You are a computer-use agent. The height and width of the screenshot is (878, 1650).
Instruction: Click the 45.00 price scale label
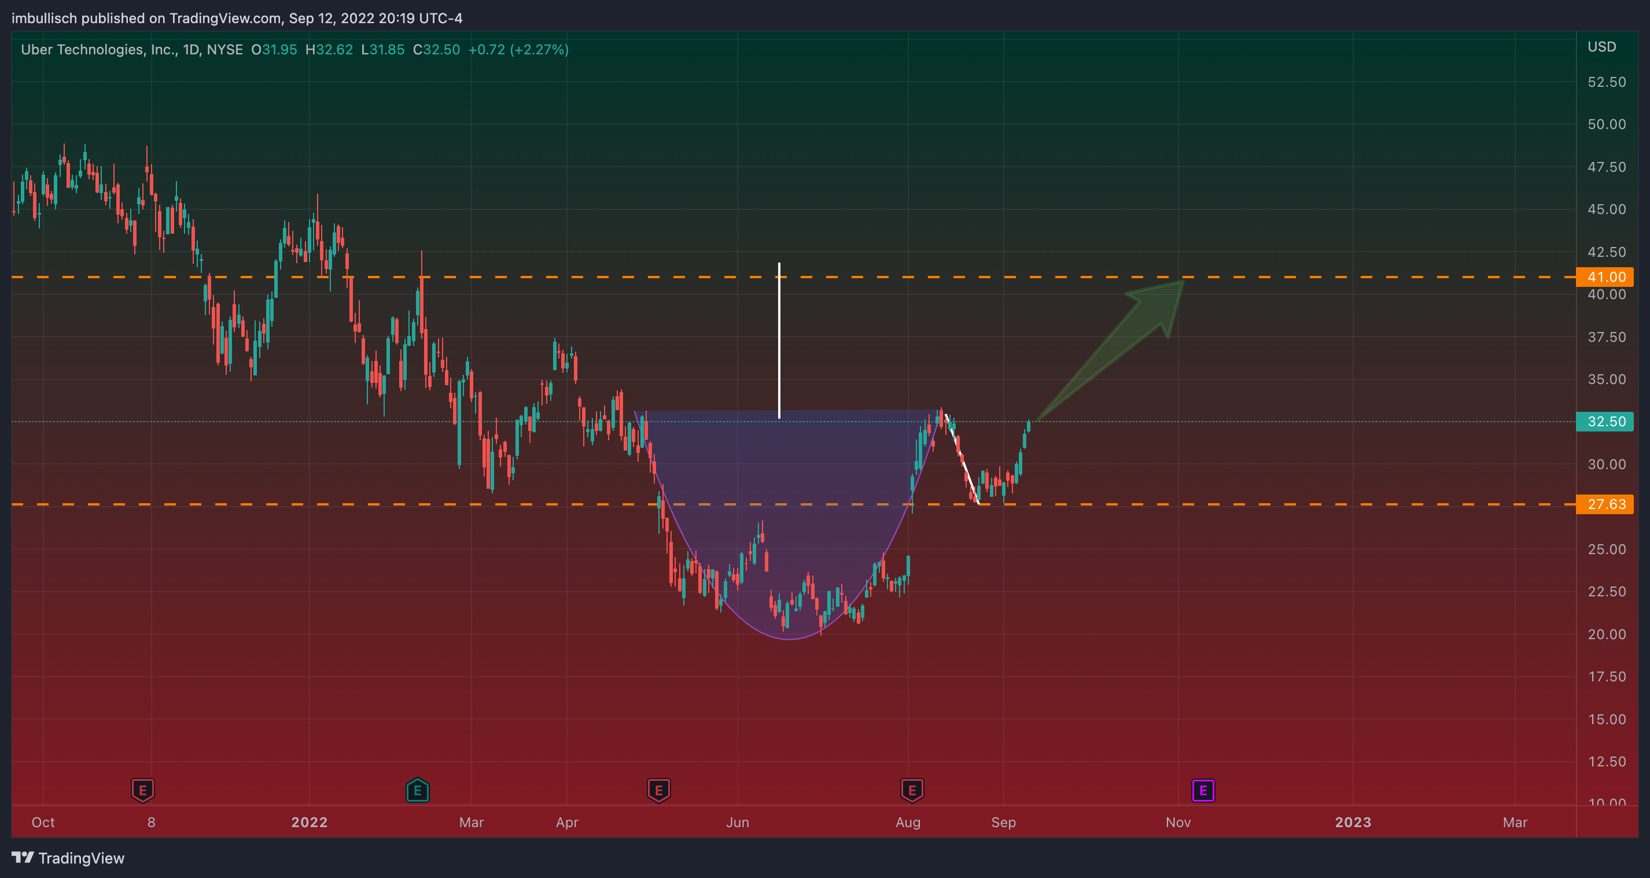tap(1607, 209)
